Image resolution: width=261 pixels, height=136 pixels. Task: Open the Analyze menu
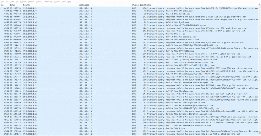pos(31,1)
